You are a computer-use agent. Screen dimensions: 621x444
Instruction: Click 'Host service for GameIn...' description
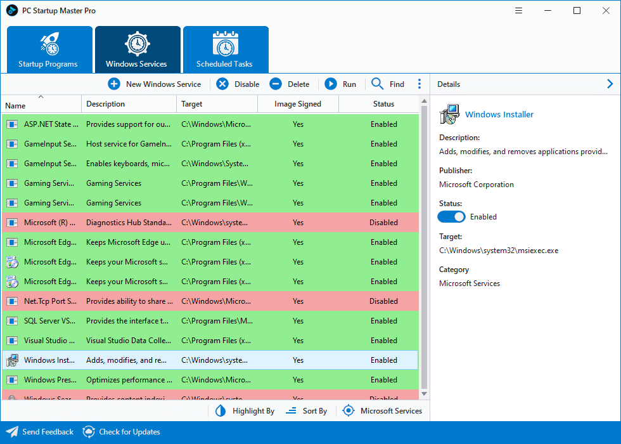tap(129, 144)
